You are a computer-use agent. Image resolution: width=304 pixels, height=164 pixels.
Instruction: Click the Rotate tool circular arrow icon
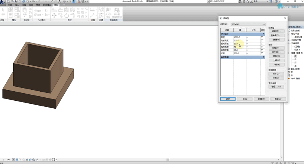tap(67, 16)
